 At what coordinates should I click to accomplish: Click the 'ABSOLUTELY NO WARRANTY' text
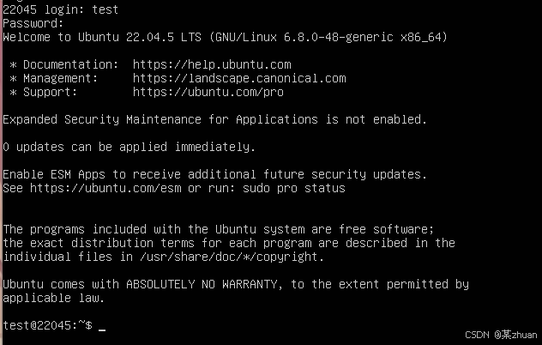pyautogui.click(x=202, y=284)
